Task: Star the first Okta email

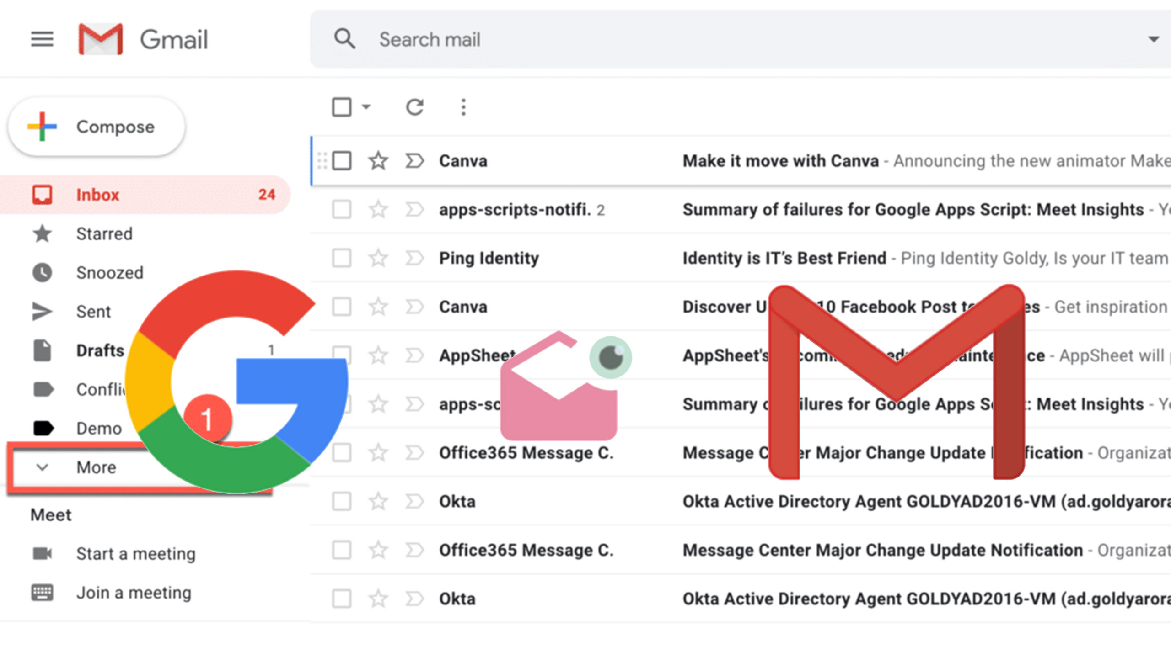Action: point(378,502)
